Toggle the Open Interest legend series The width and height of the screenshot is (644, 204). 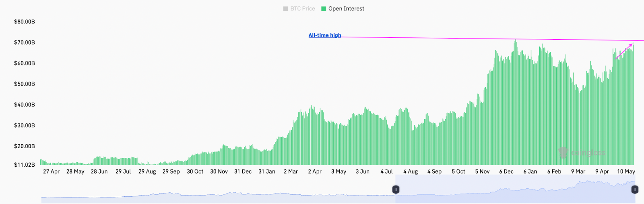pos(343,8)
